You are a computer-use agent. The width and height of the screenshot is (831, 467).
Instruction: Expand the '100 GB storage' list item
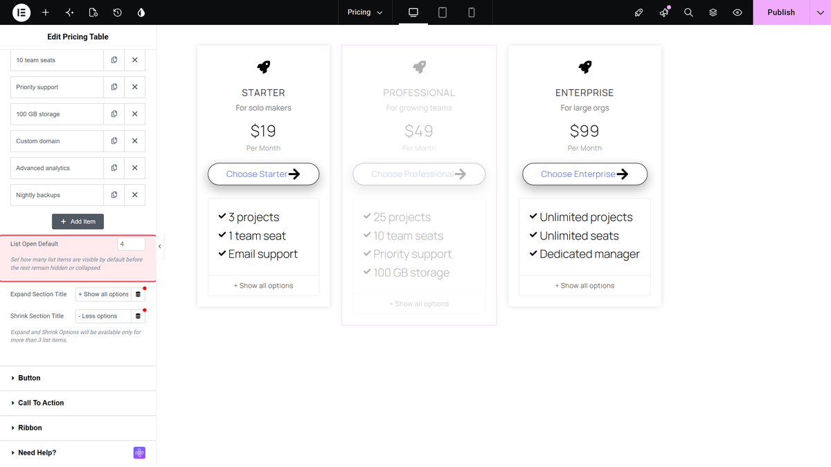tap(57, 114)
